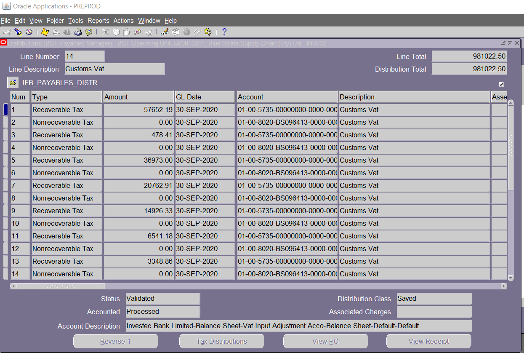Click the Edit Field pencil icon
524x353 pixels.
[x=165, y=32]
